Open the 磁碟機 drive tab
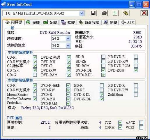Viewport: 150px width, 140px height. 14,22
